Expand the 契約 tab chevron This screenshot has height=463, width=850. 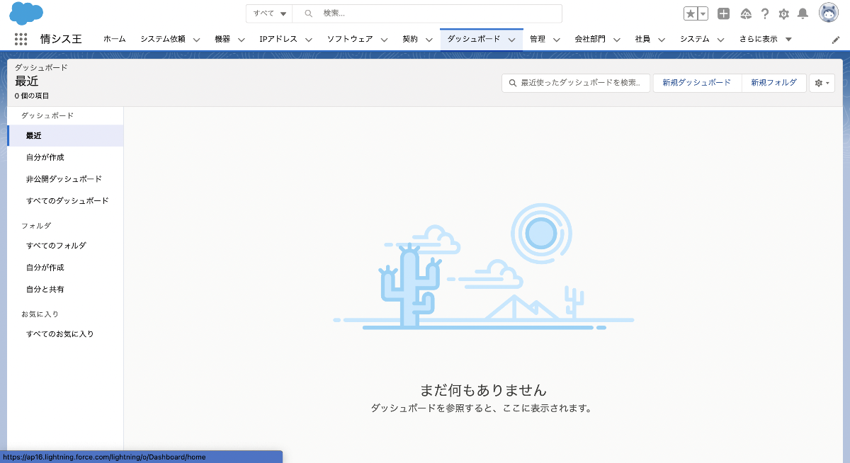tap(429, 40)
